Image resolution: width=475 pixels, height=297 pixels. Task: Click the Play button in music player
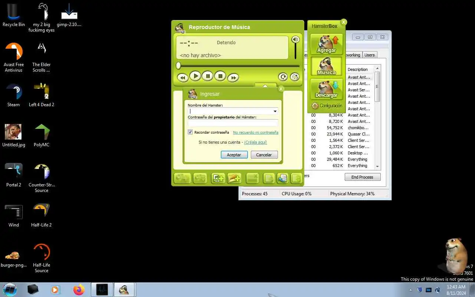pos(195,76)
